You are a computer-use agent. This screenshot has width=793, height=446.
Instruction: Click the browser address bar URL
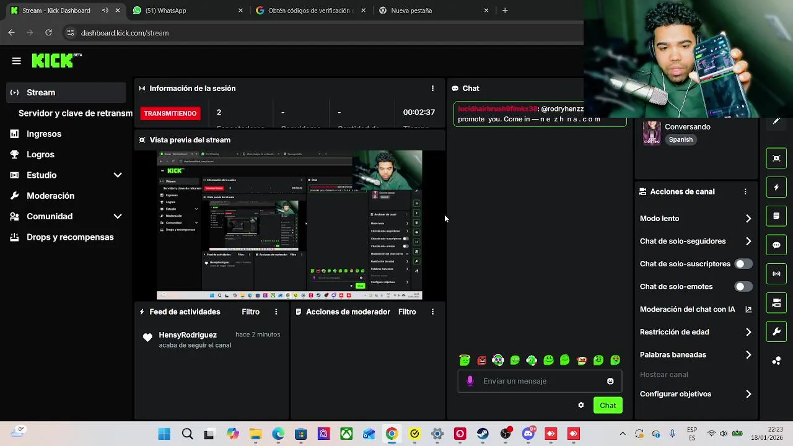(x=125, y=33)
